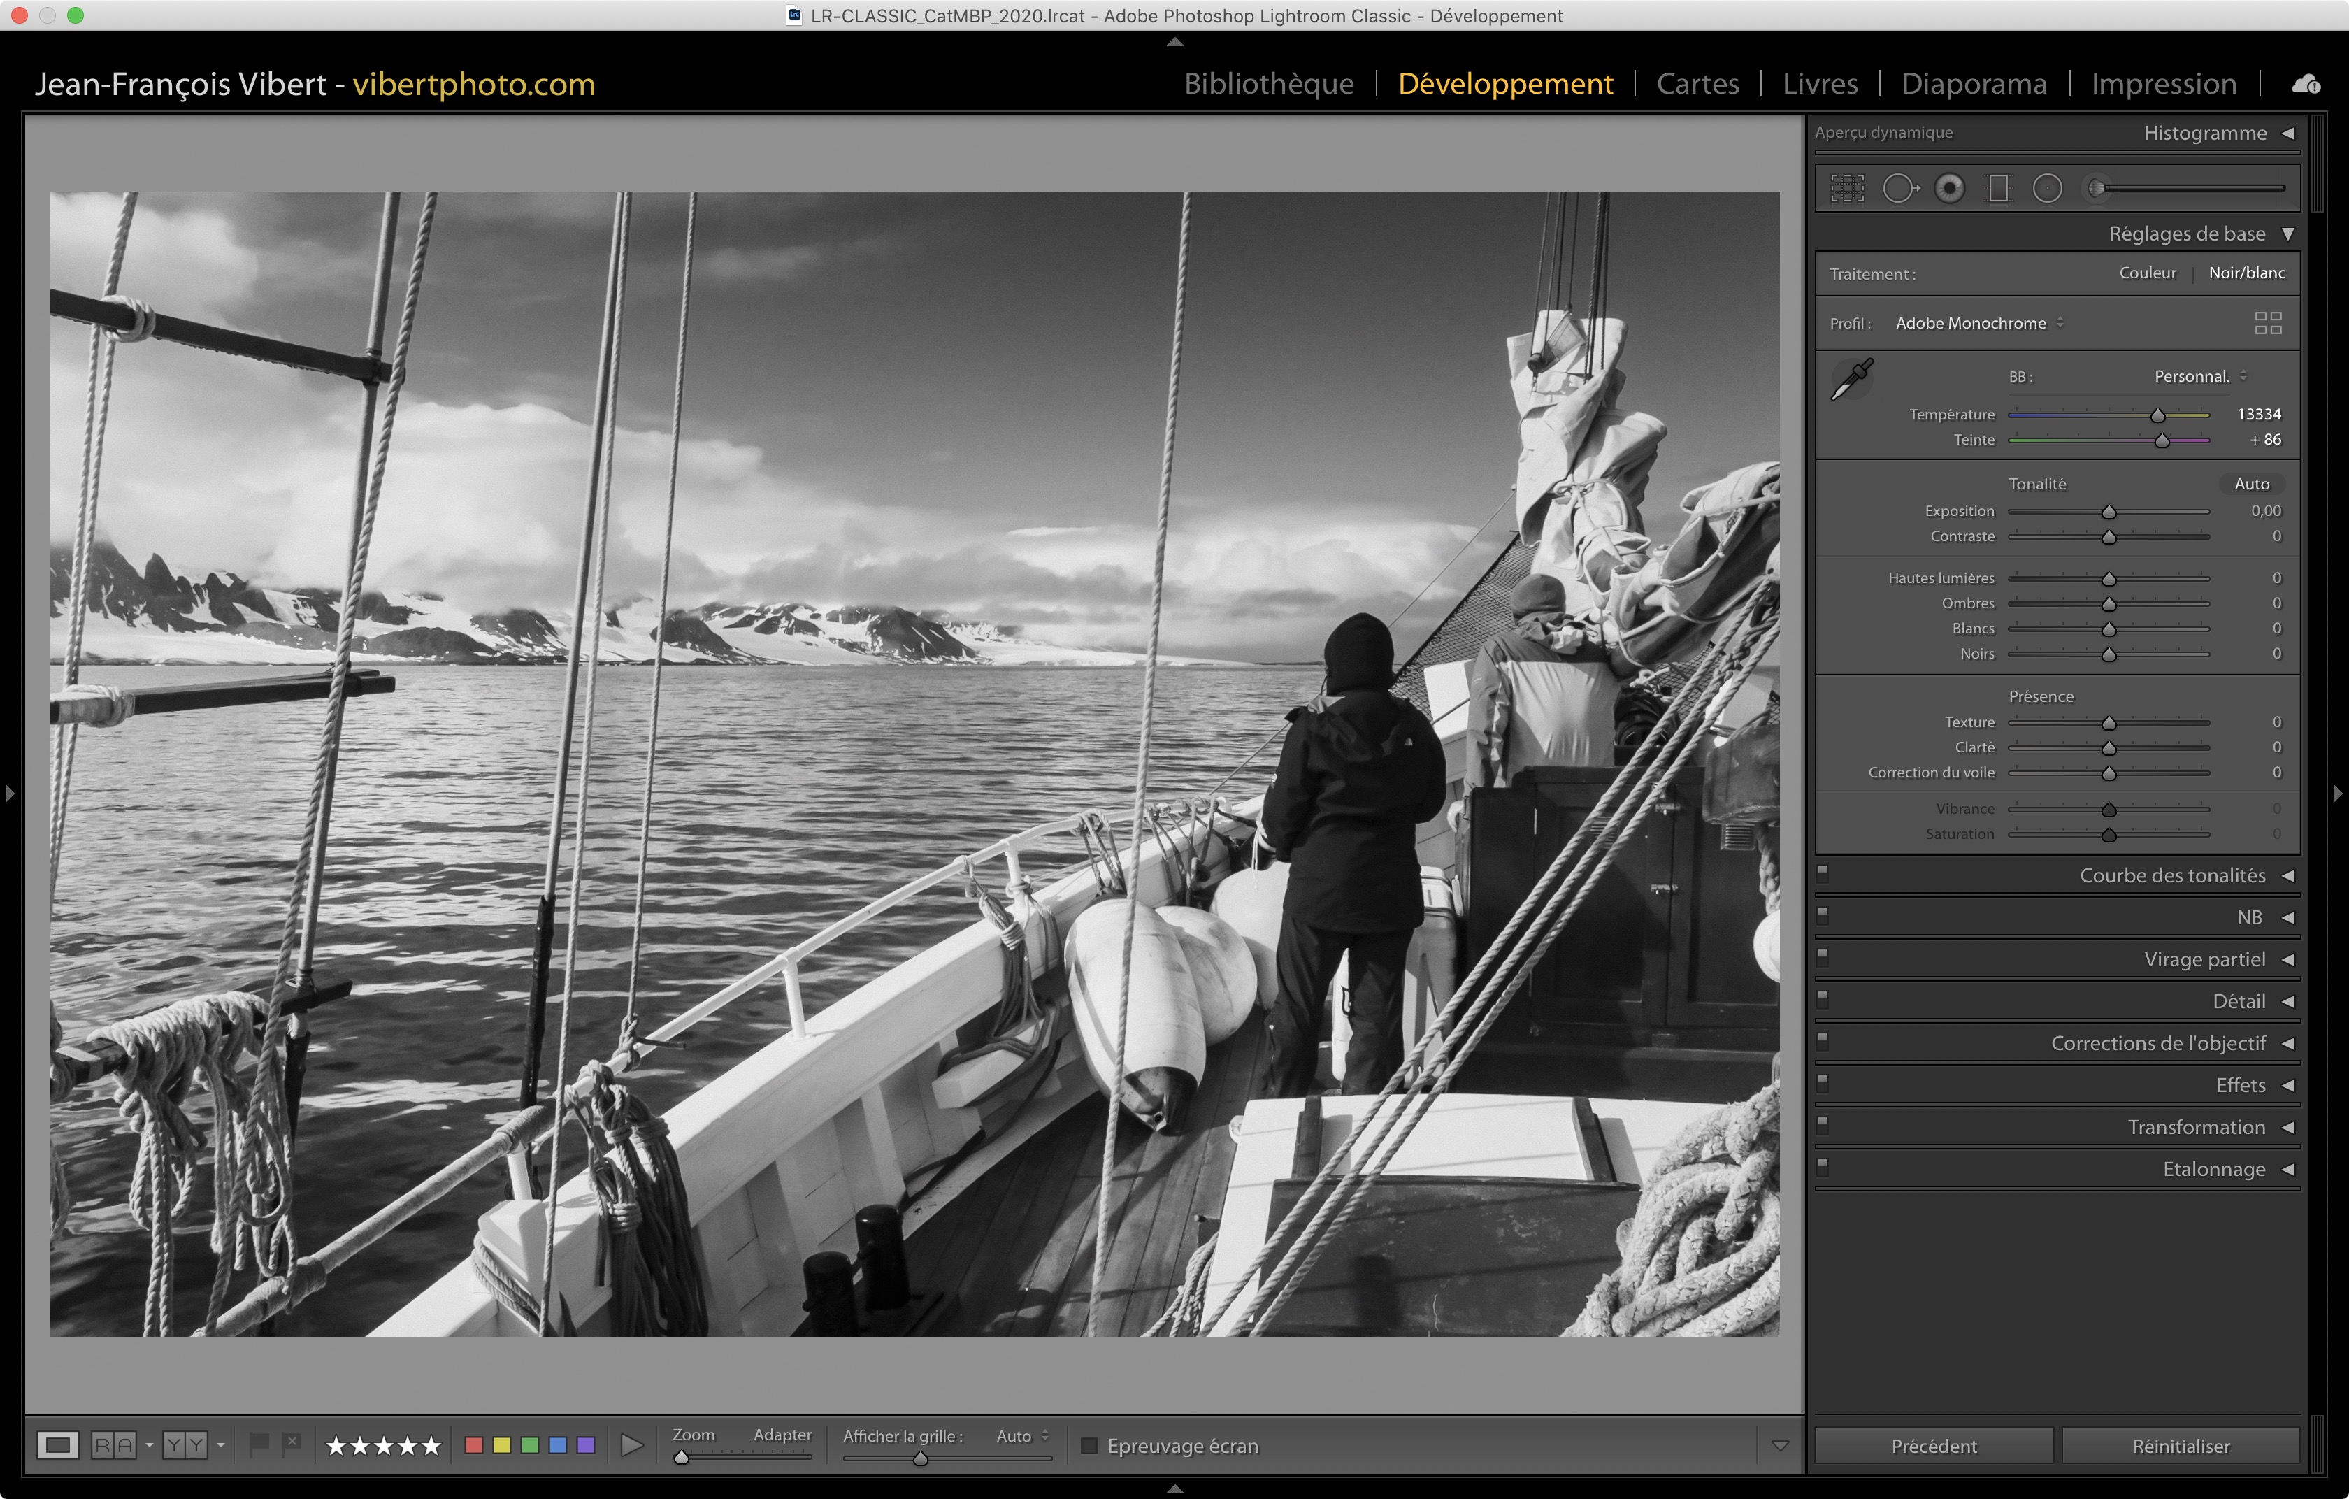Pick the white balance eyedropper
The height and width of the screenshot is (1499, 2349).
1851,378
